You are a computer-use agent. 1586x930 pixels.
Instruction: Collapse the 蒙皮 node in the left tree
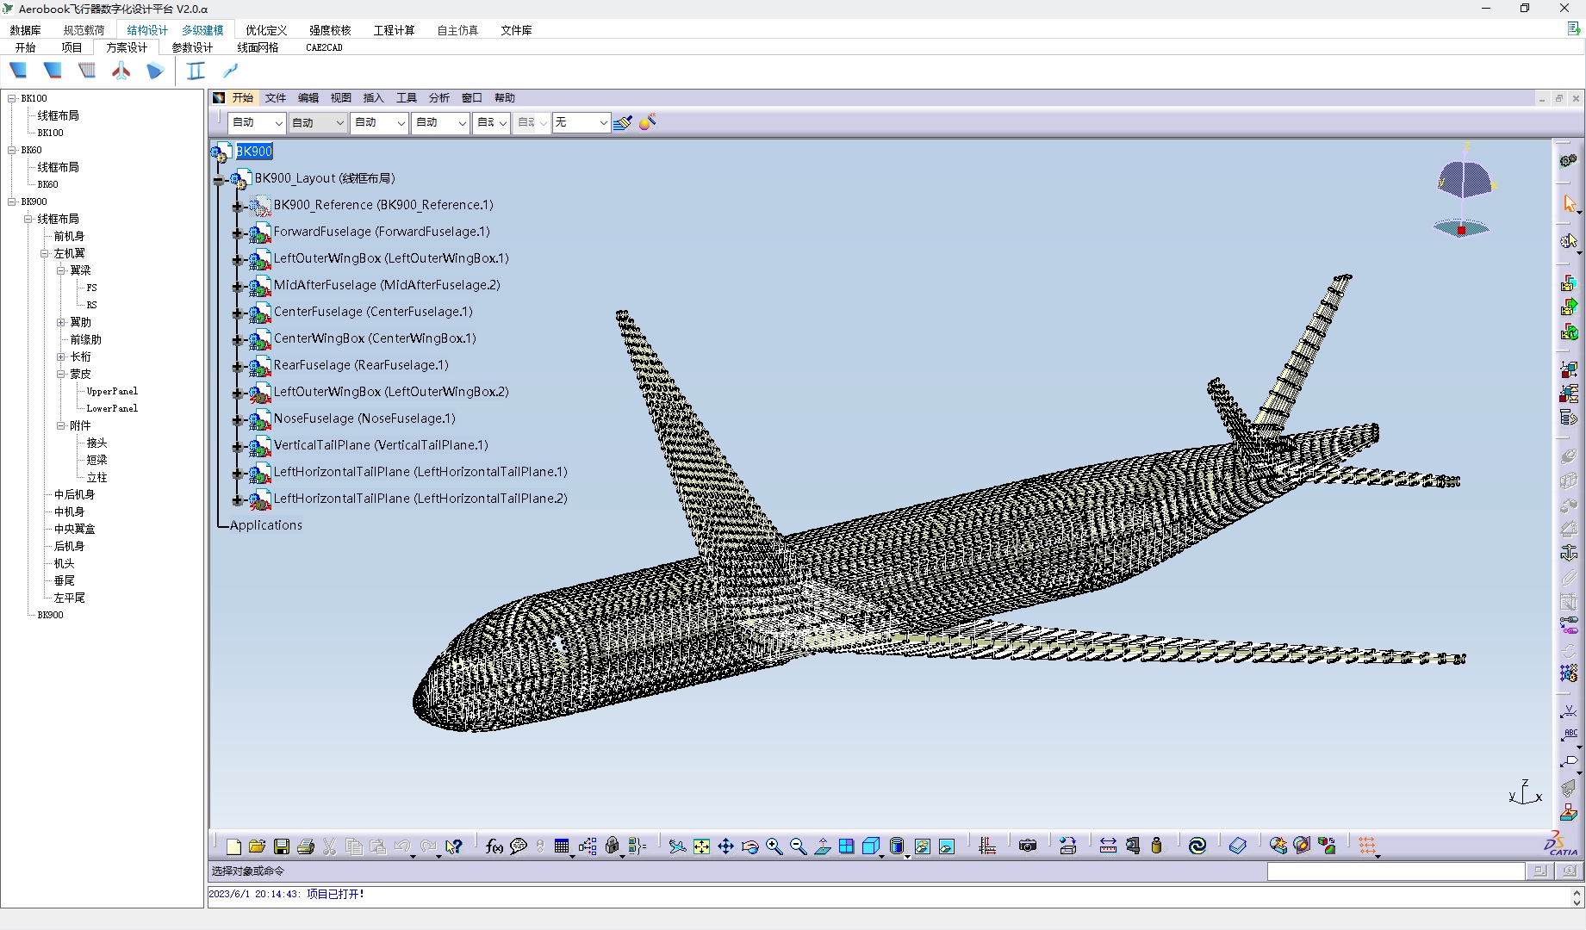pyautogui.click(x=61, y=374)
